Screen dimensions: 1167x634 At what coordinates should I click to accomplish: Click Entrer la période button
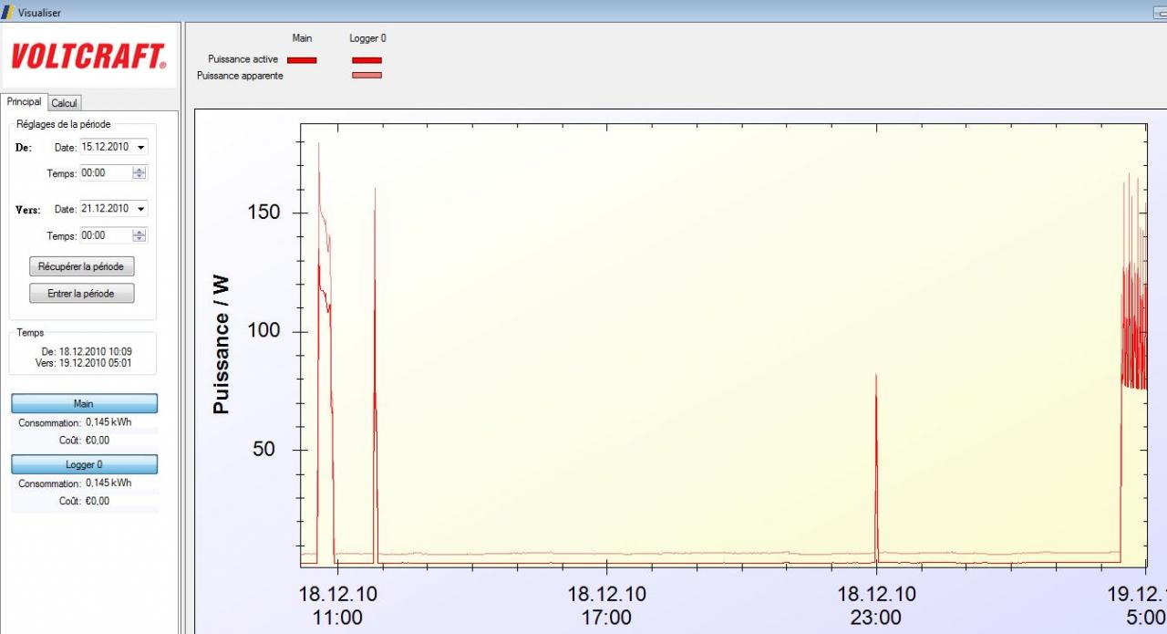82,294
